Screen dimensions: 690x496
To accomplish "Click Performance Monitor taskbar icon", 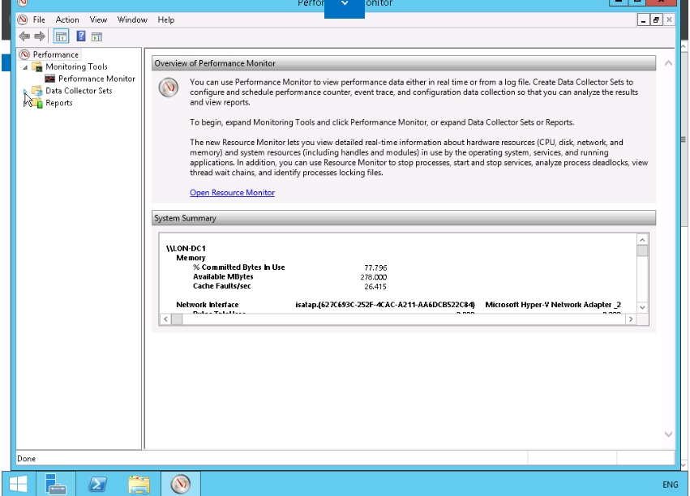I will [x=181, y=484].
